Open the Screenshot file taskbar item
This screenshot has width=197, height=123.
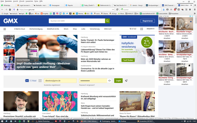(x=146, y=121)
